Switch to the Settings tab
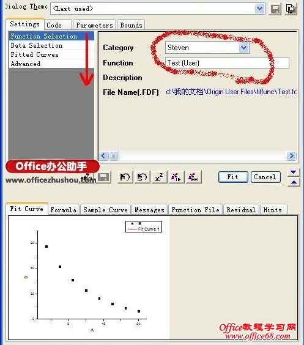 click(25, 24)
